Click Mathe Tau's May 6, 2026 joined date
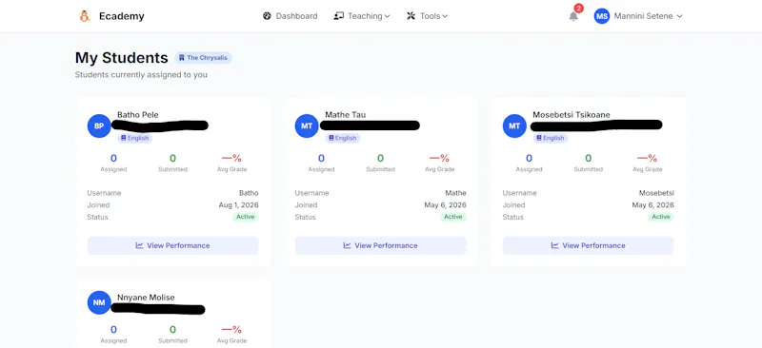Image resolution: width=762 pixels, height=348 pixels. coord(445,205)
